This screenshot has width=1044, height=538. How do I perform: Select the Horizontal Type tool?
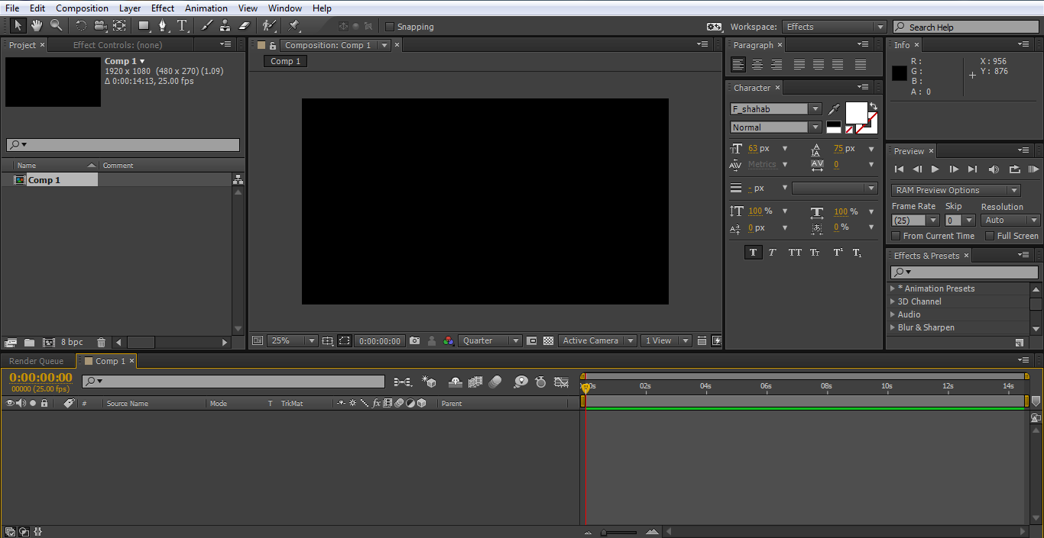click(x=183, y=26)
